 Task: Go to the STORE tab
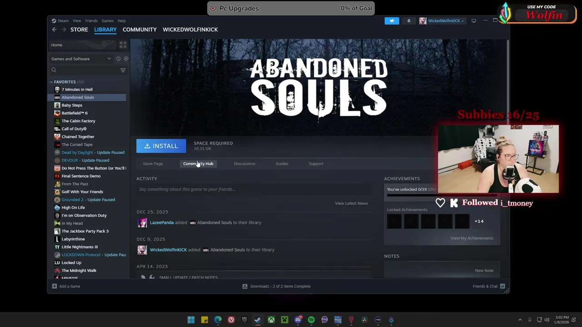(x=79, y=30)
